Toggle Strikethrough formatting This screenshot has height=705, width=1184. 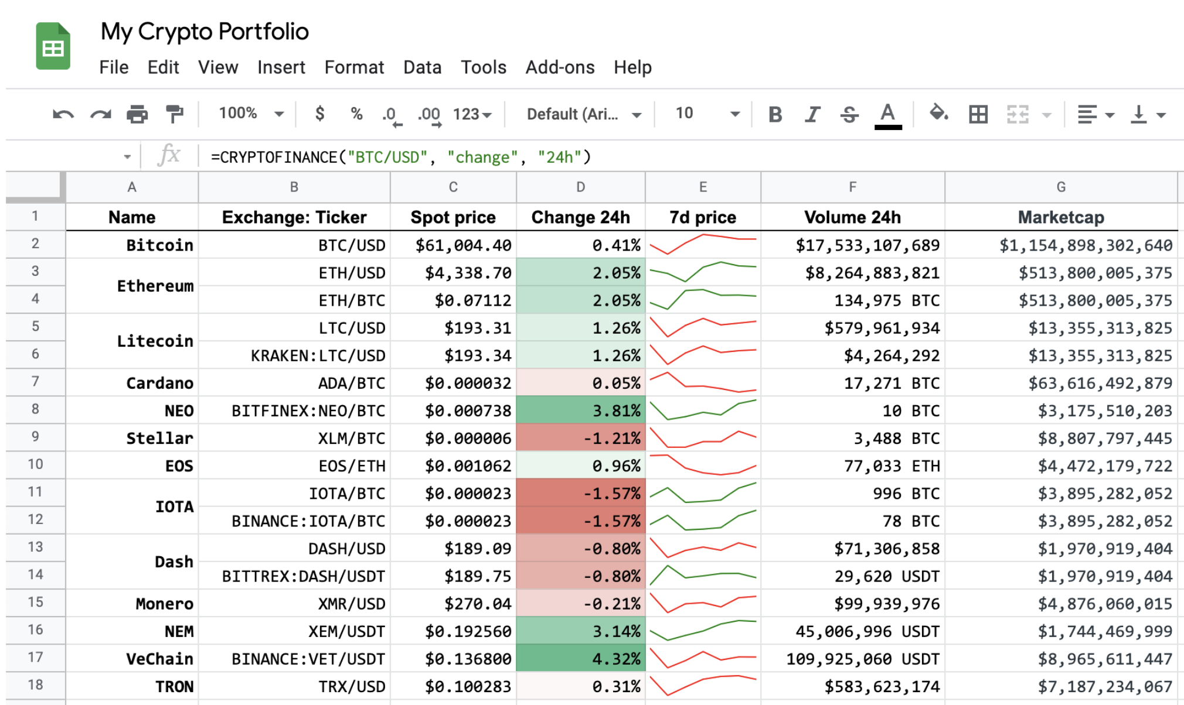pos(849,114)
